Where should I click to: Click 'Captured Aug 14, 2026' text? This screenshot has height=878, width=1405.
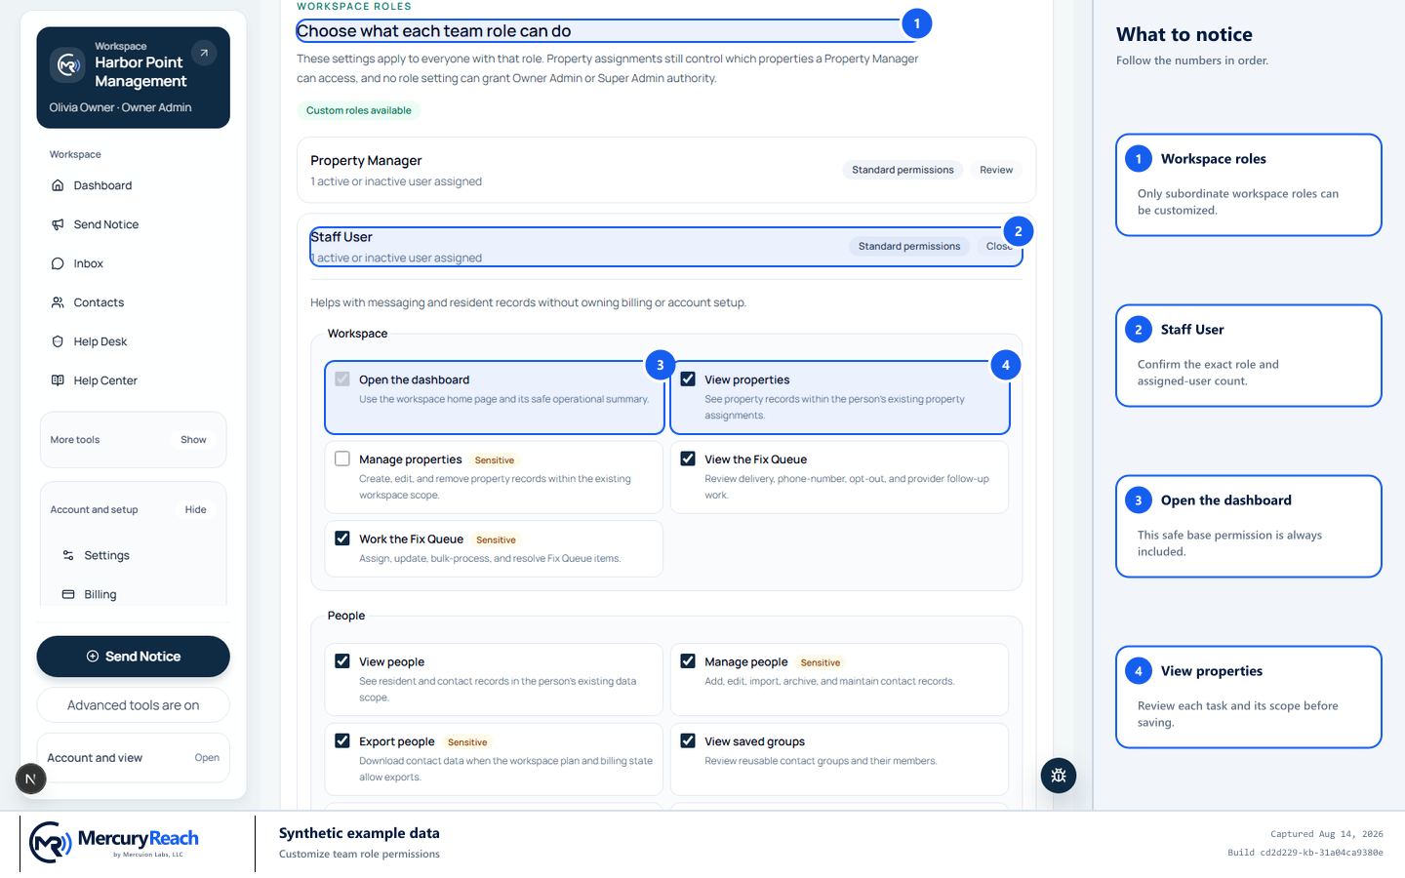click(1327, 834)
